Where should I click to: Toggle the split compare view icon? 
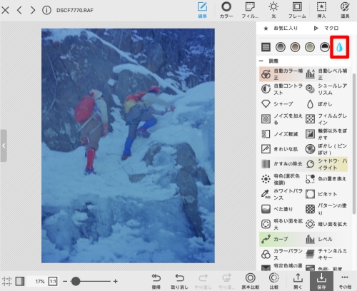pyautogui.click(x=20, y=281)
